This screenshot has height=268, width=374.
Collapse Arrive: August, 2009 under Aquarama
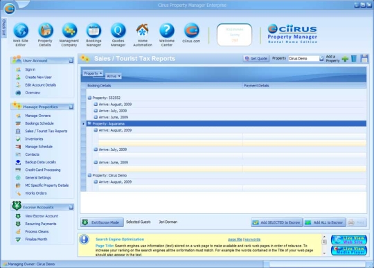pyautogui.click(x=96, y=130)
